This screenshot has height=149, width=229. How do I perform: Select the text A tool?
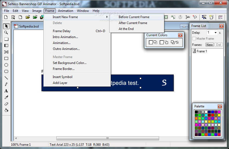coord(6,91)
